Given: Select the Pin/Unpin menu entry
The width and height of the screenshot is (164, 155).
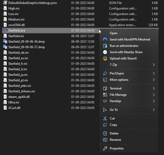Looking at the screenshot, I should coord(129,73).
